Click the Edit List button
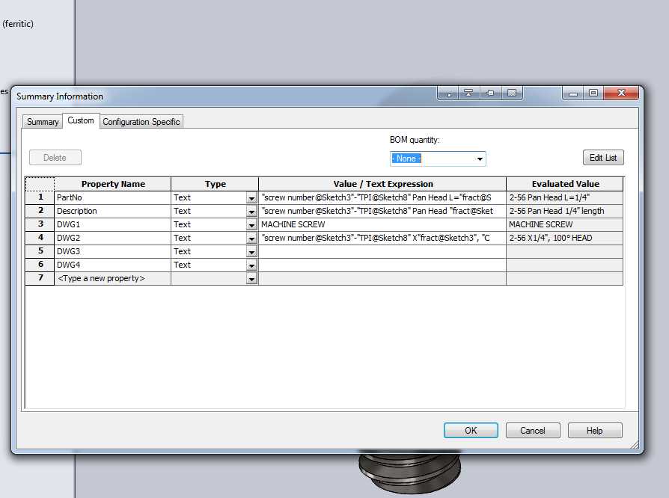669x498 pixels. 603,158
